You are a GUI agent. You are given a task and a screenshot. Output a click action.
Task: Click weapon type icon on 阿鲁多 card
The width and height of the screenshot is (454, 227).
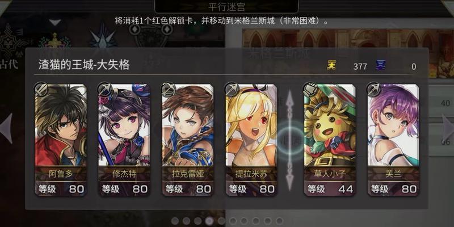(40, 90)
